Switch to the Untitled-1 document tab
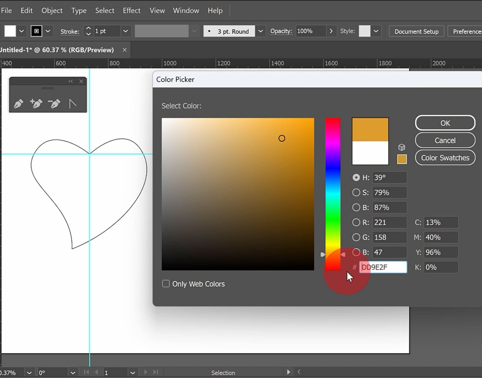 (x=57, y=50)
